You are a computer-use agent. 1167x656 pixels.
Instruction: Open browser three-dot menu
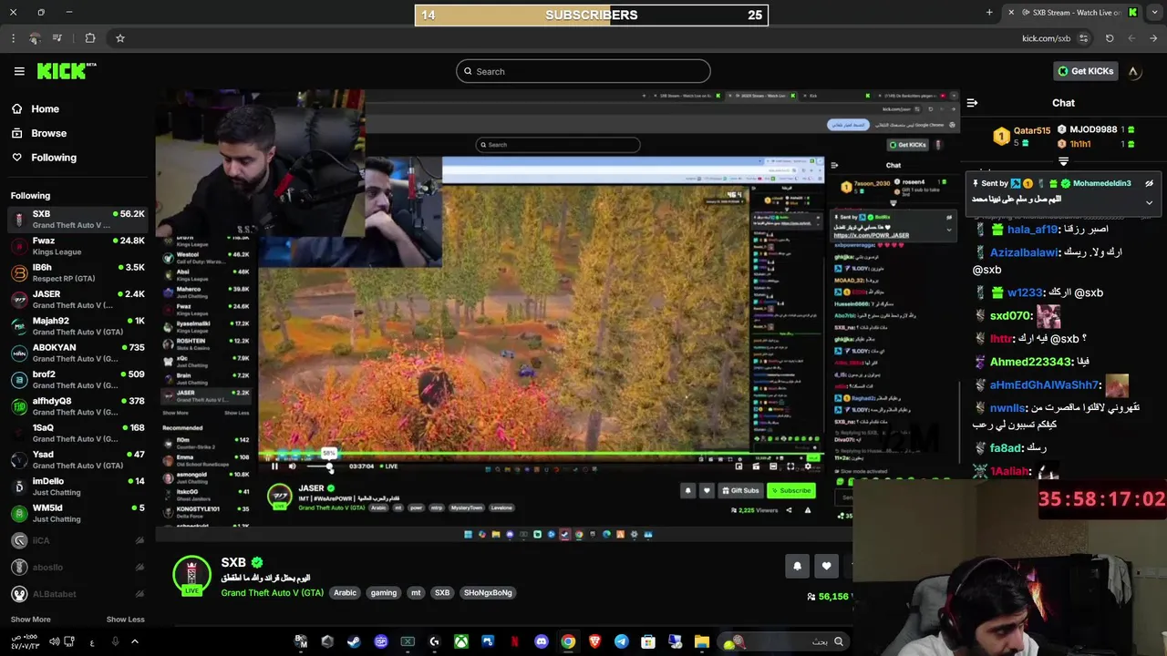pyautogui.click(x=13, y=38)
